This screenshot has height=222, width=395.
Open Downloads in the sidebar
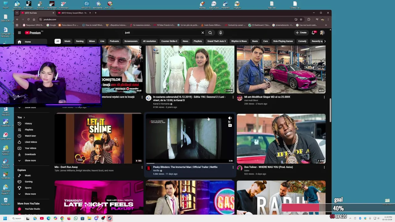tap(30, 154)
